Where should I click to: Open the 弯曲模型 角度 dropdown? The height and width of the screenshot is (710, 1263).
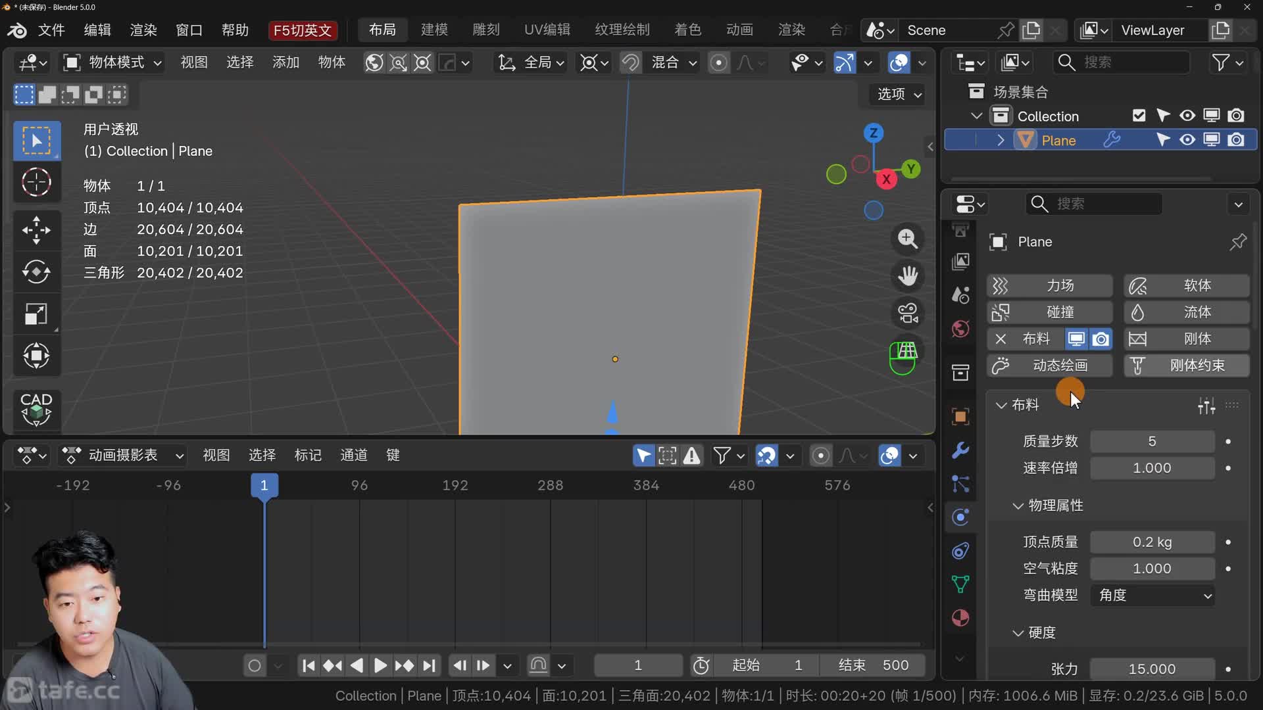1152,595
